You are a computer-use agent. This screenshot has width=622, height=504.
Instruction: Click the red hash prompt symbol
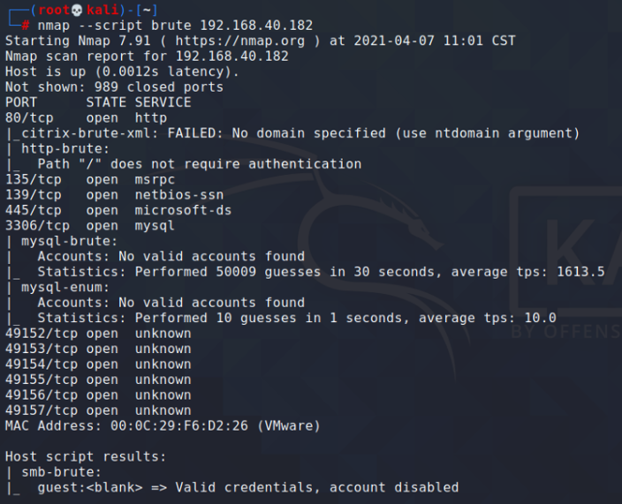[x=26, y=26]
